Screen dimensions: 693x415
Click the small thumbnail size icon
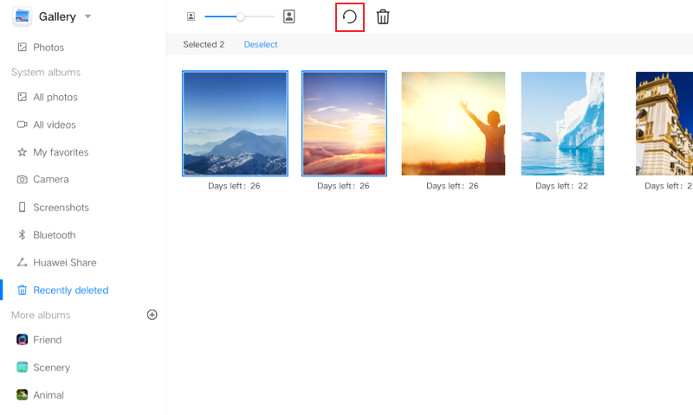tap(191, 16)
